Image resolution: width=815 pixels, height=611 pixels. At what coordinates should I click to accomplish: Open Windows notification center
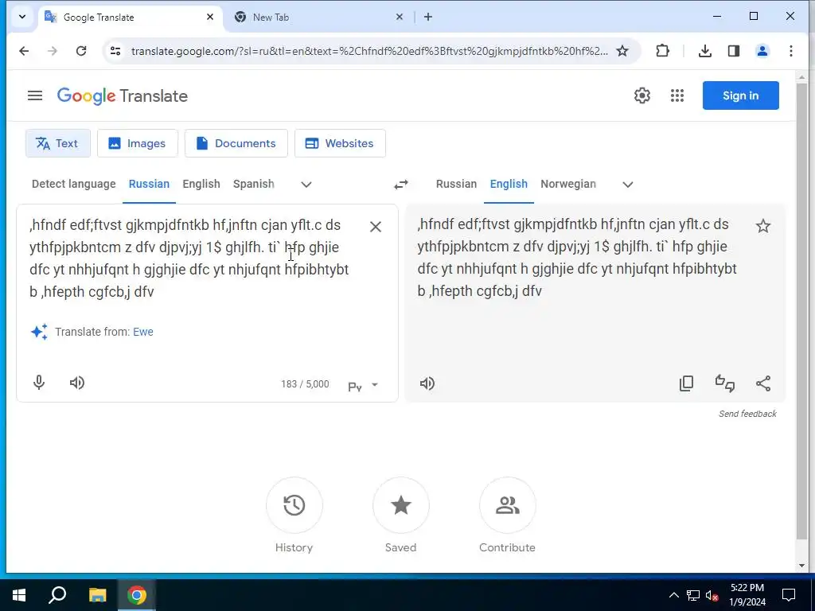(789, 595)
